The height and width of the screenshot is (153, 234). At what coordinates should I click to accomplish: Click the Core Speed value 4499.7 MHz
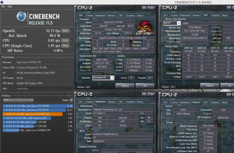(x=102, y=60)
